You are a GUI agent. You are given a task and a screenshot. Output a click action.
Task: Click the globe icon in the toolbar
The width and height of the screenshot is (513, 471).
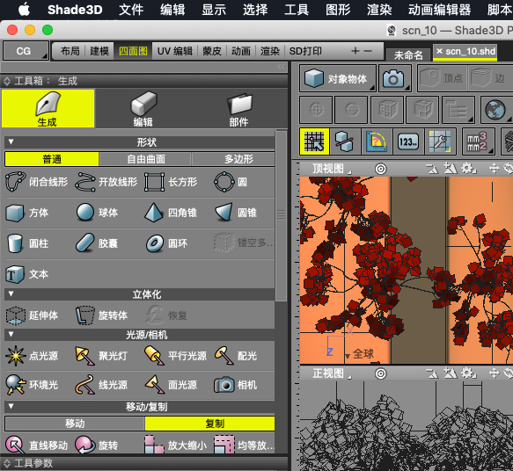[x=495, y=110]
